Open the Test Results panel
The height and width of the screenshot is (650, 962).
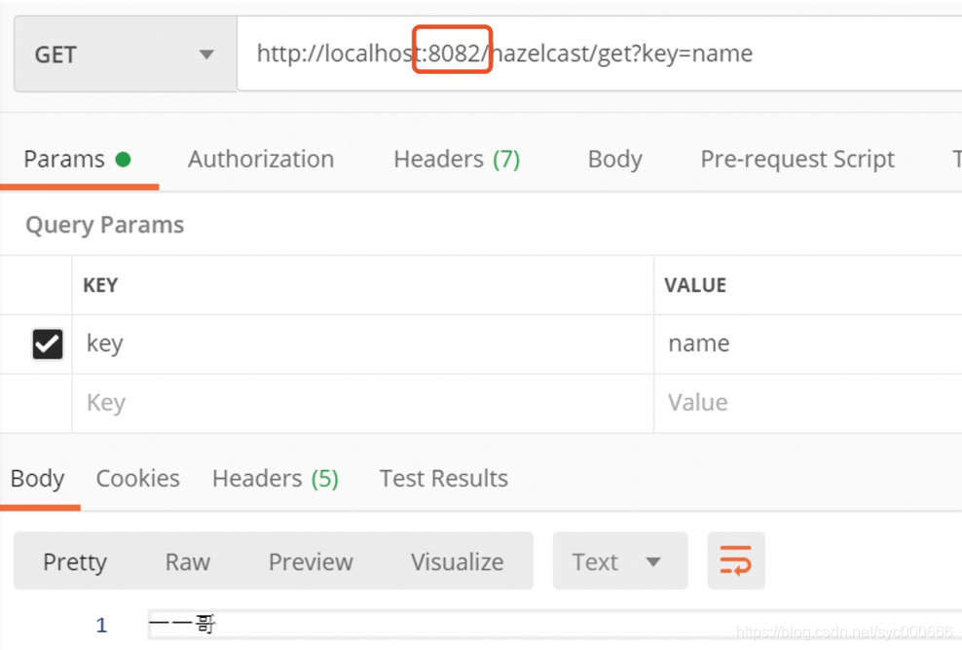click(443, 478)
